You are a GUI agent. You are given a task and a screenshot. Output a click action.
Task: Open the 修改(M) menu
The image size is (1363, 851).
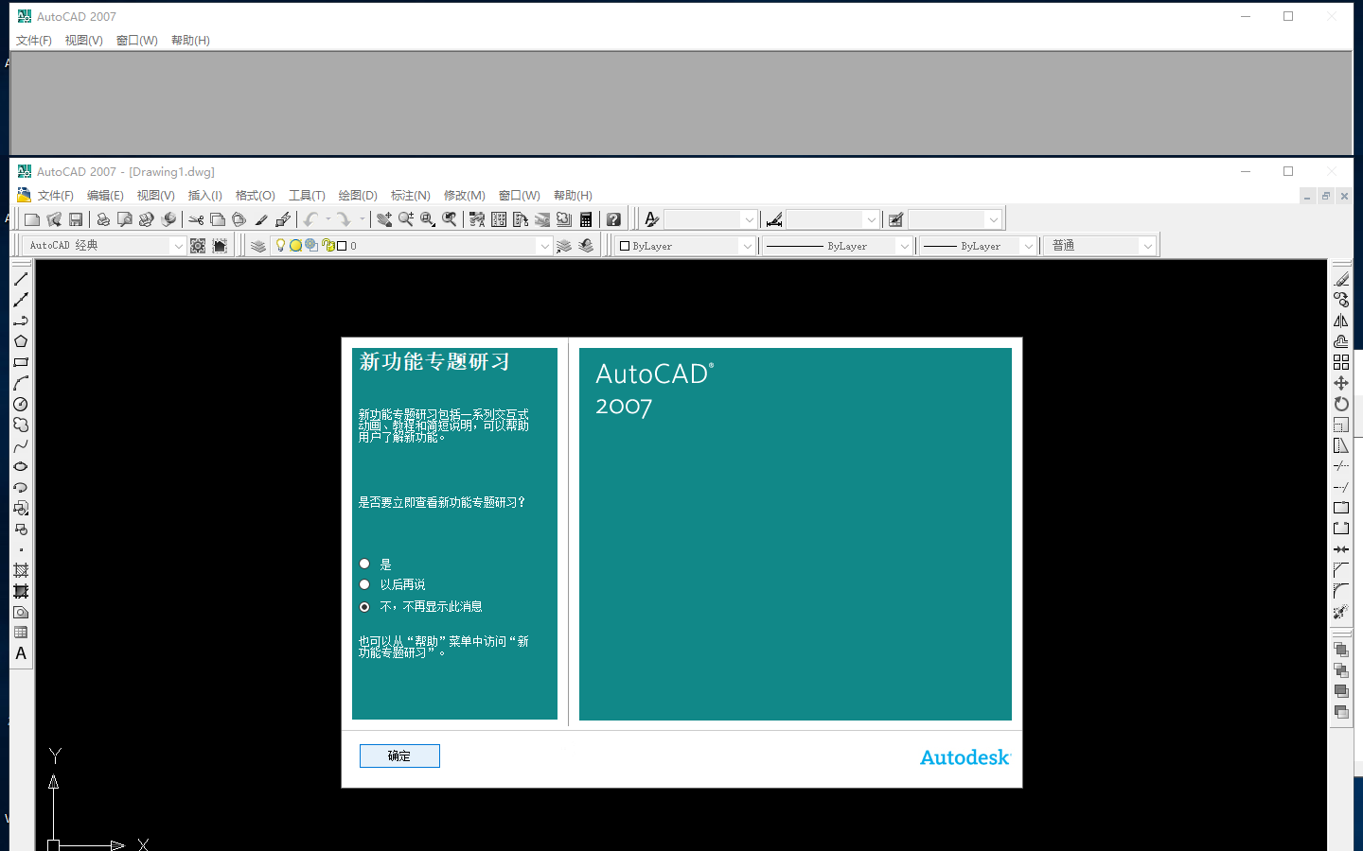[x=464, y=196]
